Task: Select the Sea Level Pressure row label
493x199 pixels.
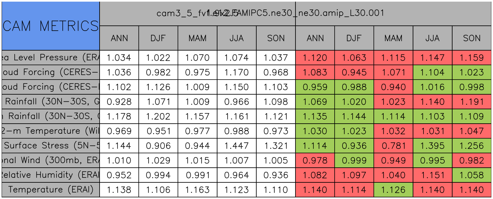Action: (x=51, y=58)
